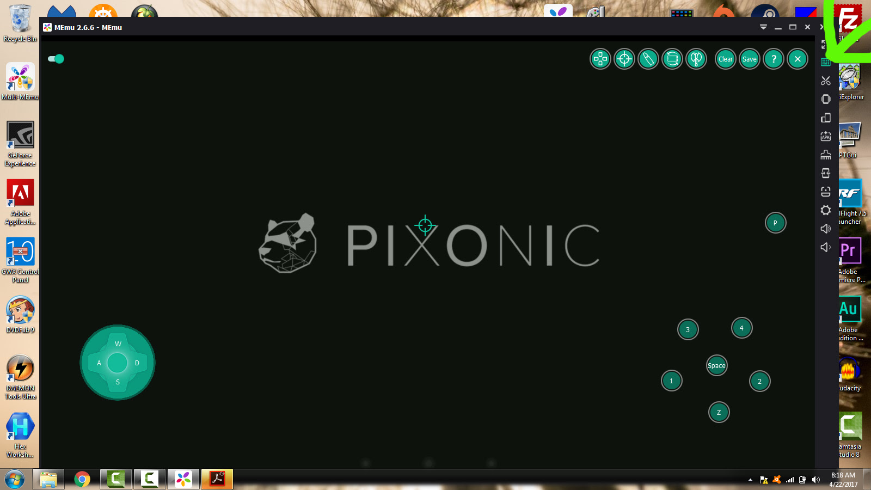
Task: Install APK via sidebar icon
Action: [826, 136]
